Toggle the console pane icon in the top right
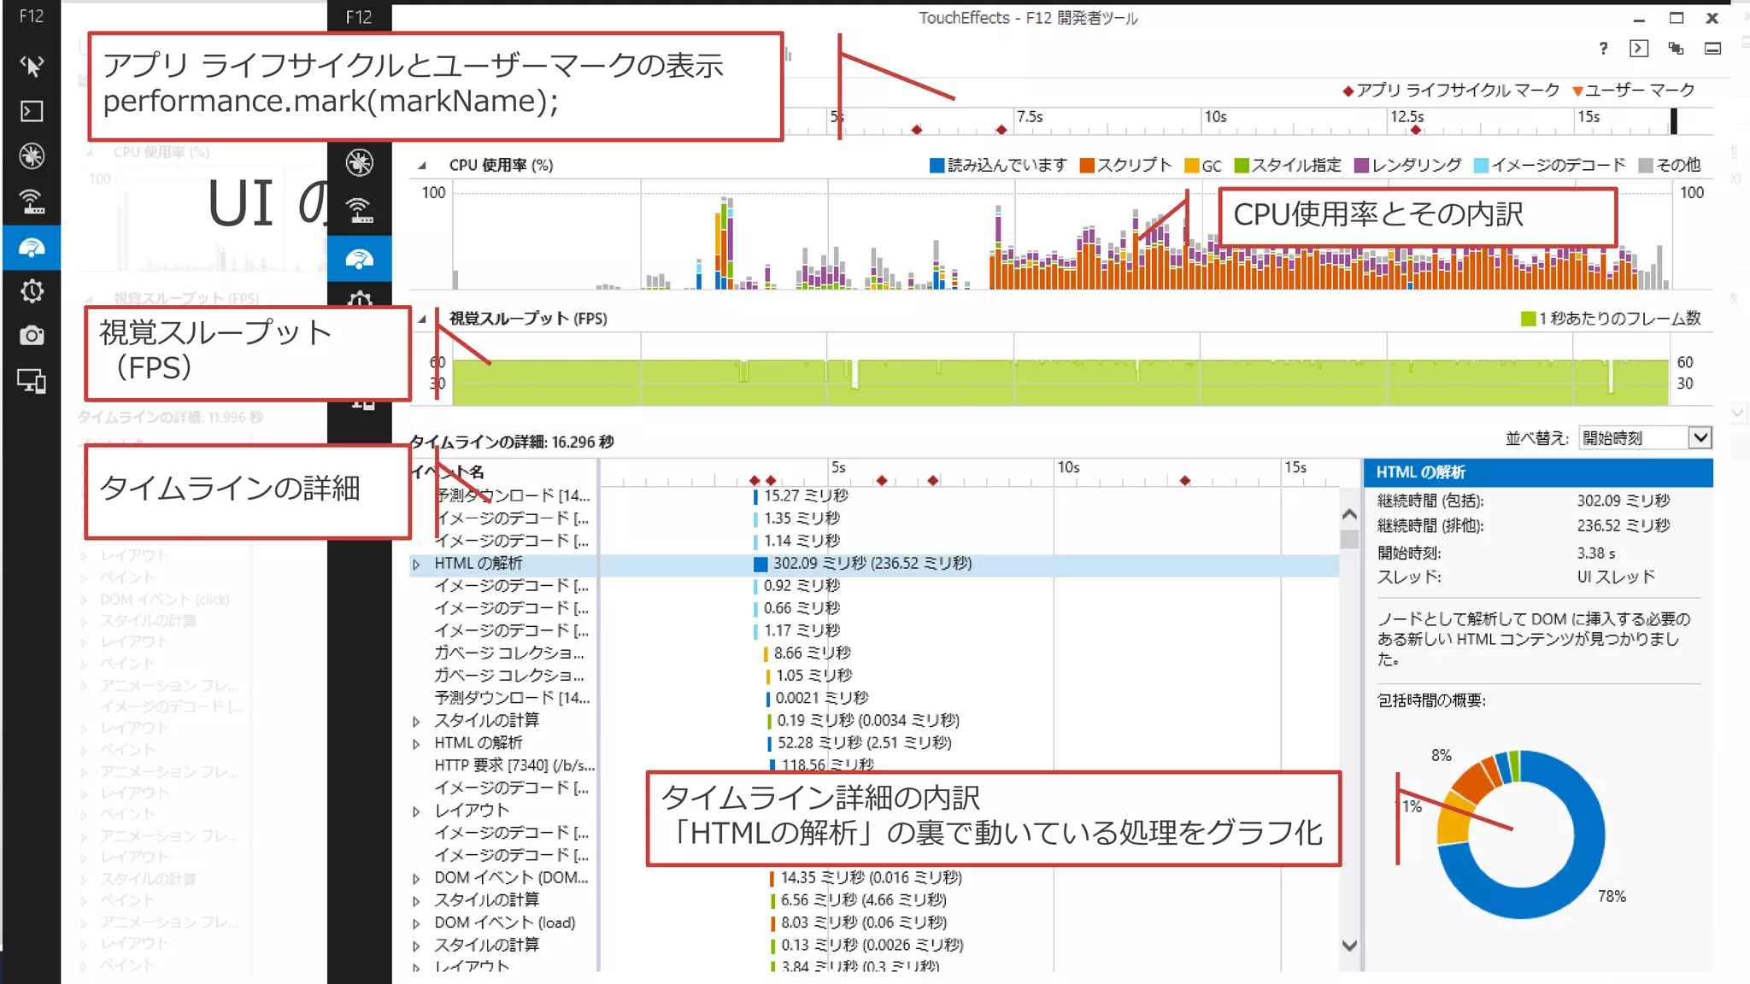This screenshot has width=1750, height=984. tap(1638, 49)
